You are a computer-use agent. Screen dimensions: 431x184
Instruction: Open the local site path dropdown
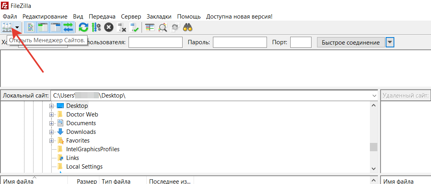(374, 96)
